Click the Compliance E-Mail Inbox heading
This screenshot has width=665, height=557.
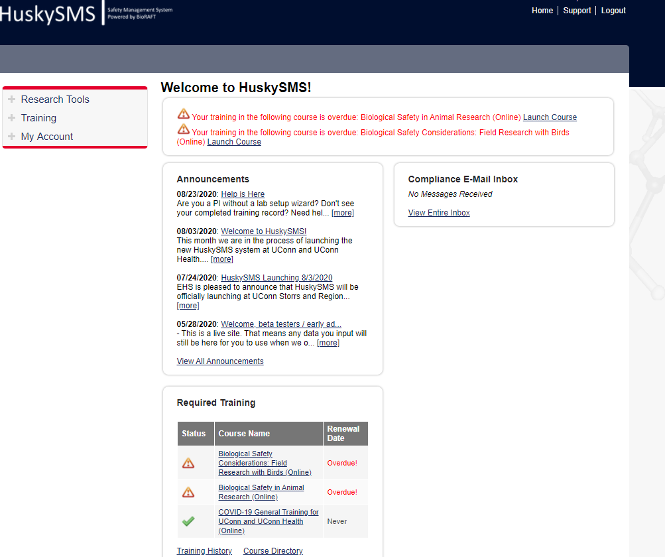pyautogui.click(x=463, y=179)
